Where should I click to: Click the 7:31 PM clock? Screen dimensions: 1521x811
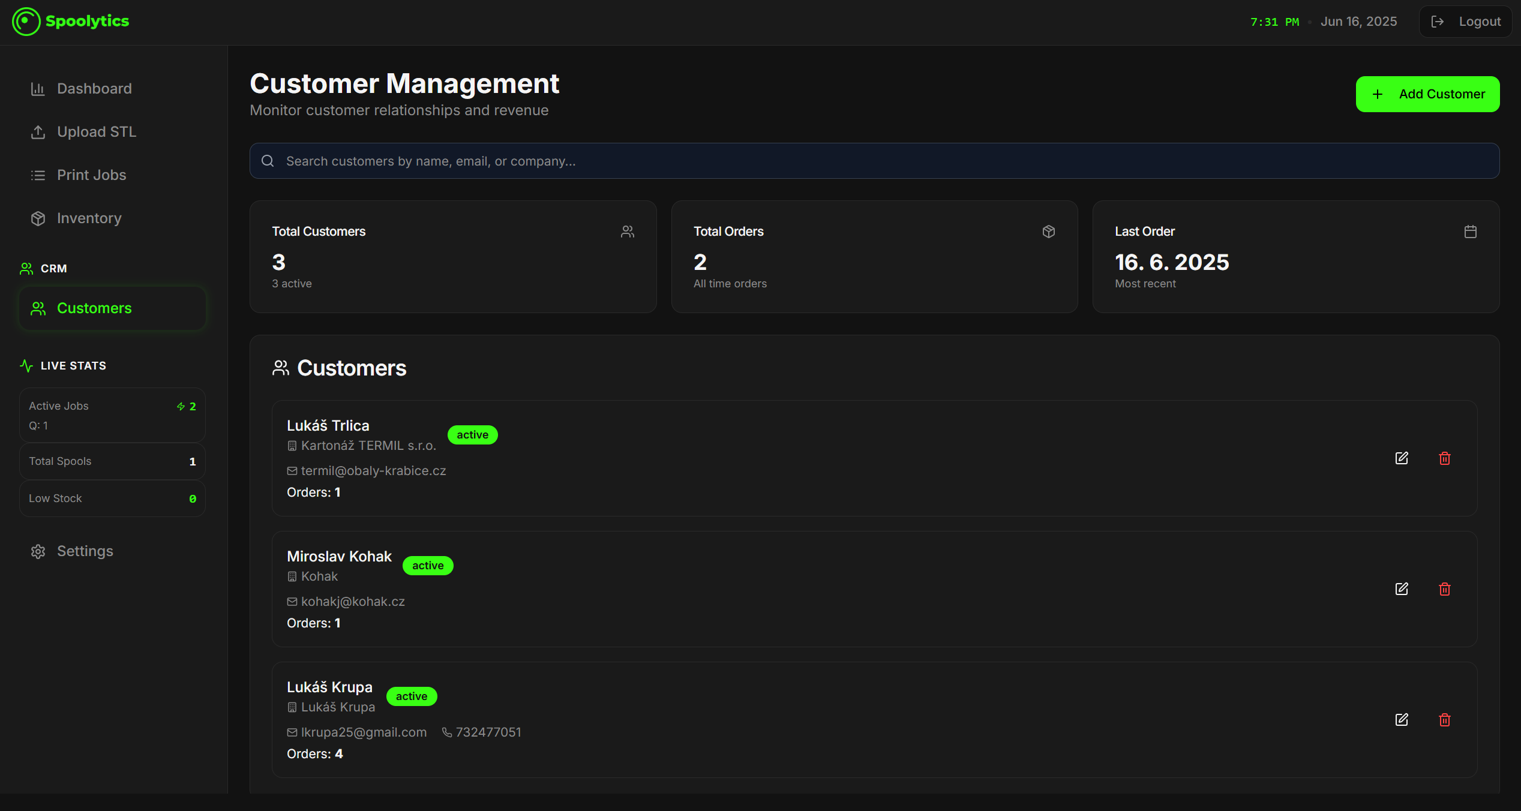[1274, 22]
